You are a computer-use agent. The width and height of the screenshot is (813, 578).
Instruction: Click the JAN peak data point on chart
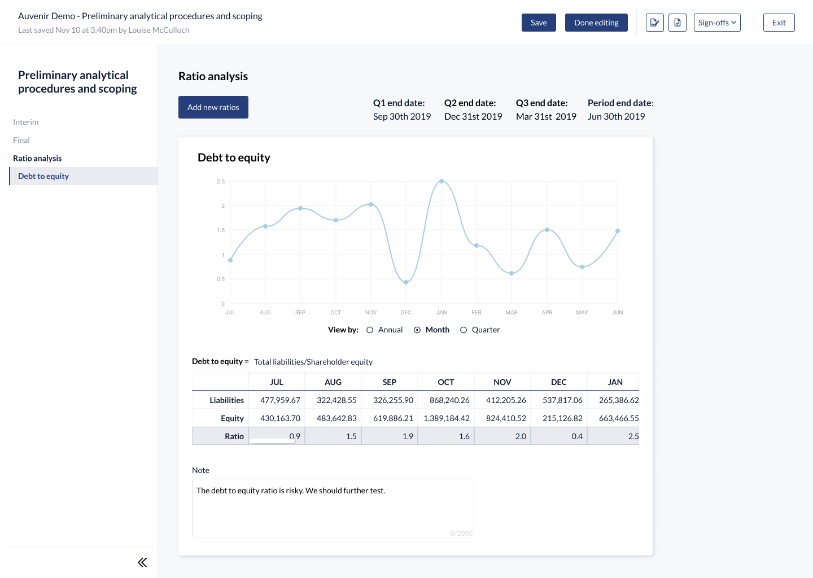coord(442,181)
